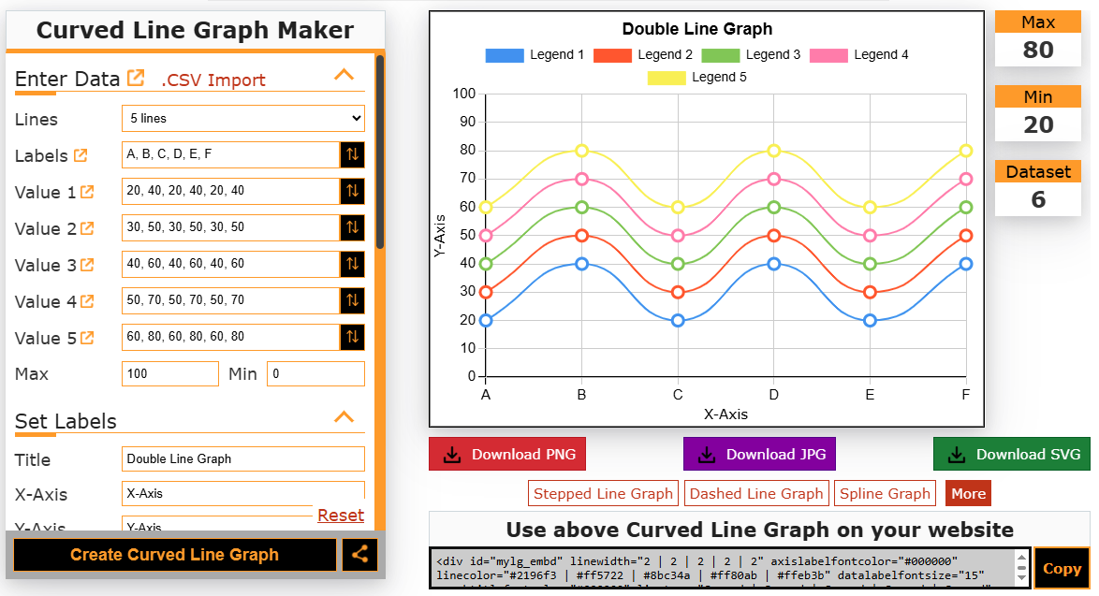
Task: Click the swap icon beside the Value 3 field
Action: pyautogui.click(x=353, y=263)
